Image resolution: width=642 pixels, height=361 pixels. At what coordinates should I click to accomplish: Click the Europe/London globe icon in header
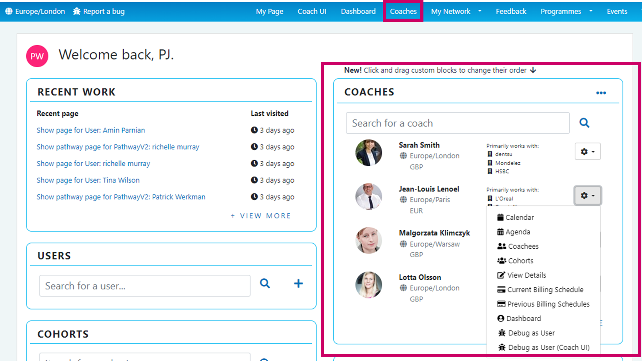coord(9,11)
